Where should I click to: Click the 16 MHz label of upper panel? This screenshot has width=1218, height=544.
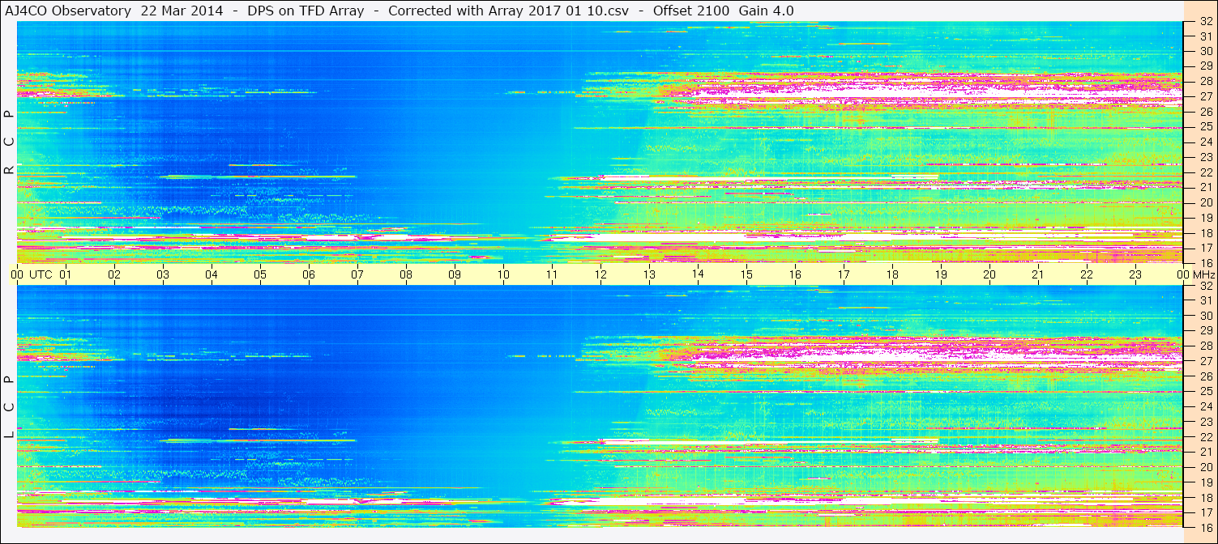point(1205,262)
